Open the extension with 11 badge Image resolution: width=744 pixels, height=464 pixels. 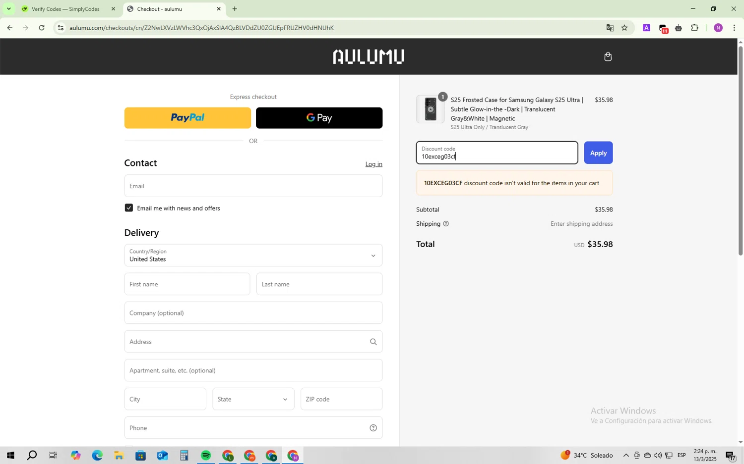663,29
